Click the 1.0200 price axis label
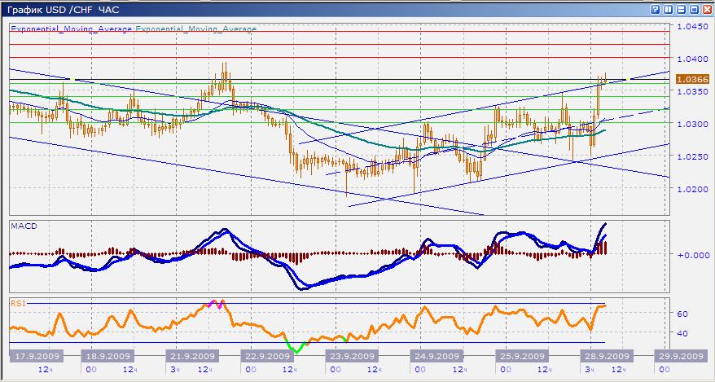715x382 pixels. tap(691, 188)
